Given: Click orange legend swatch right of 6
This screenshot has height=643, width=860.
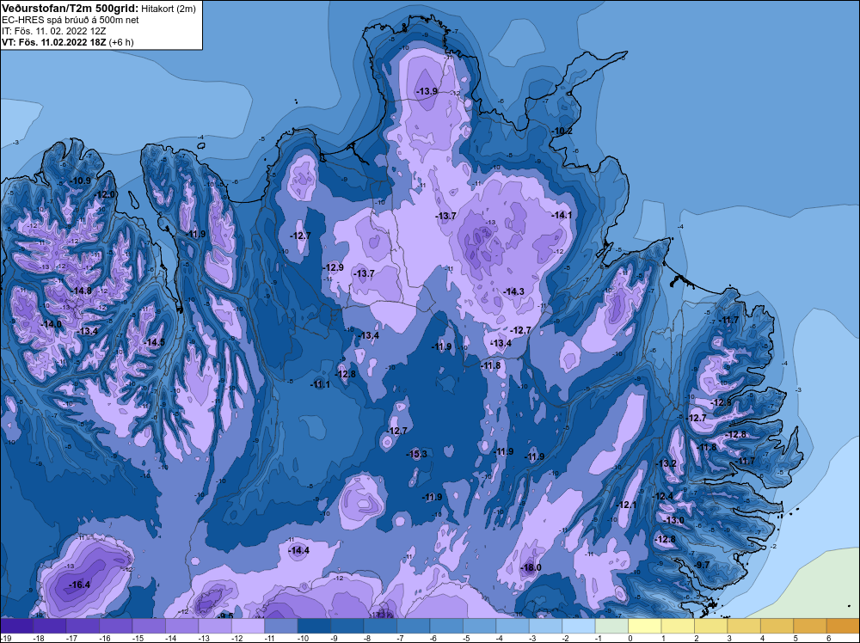Looking at the screenshot, I should (843, 626).
